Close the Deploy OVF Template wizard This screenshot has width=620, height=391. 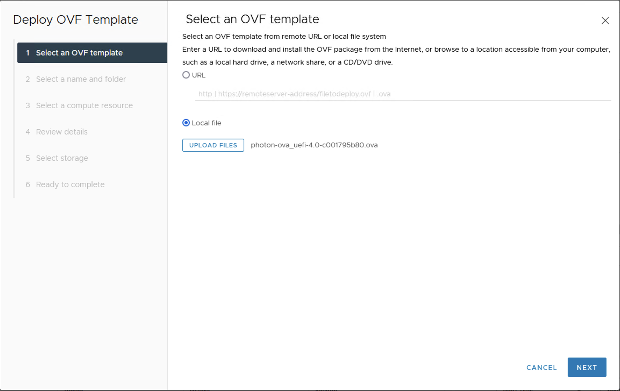click(605, 20)
